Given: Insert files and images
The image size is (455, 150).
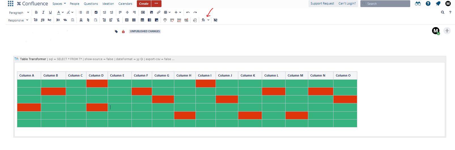Looking at the screenshot, I should 152,12.
